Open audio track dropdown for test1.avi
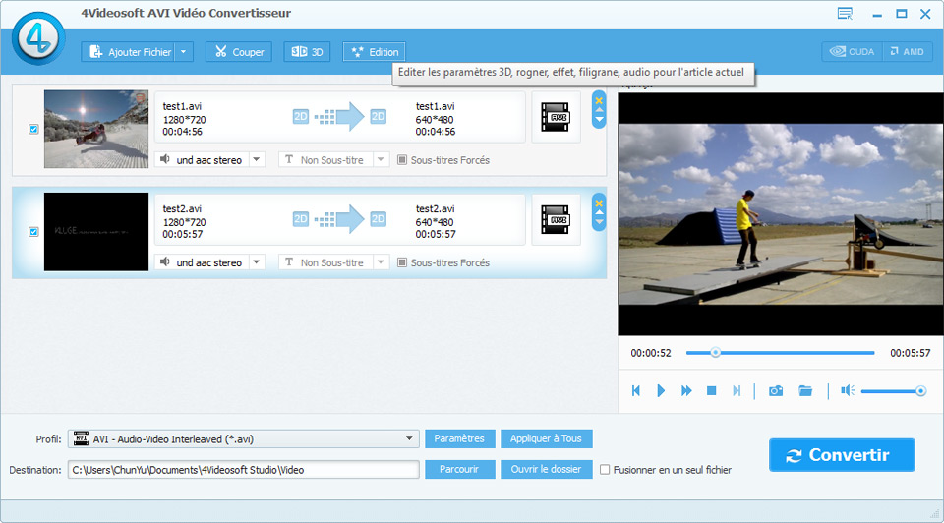Image resolution: width=944 pixels, height=523 pixels. (257, 159)
